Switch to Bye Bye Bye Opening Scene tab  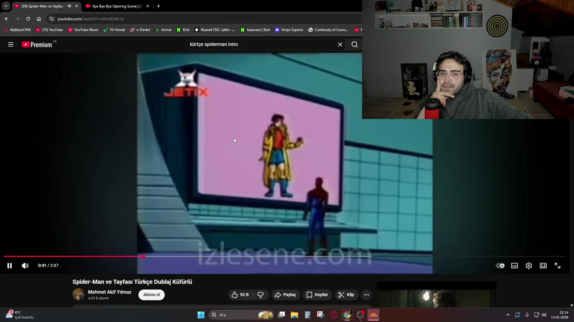click(117, 6)
